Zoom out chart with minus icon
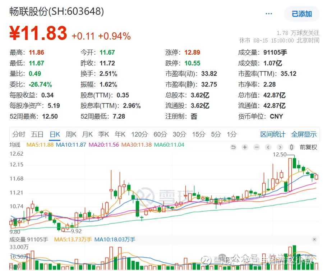The height and width of the screenshot is (271, 323). pos(257,147)
